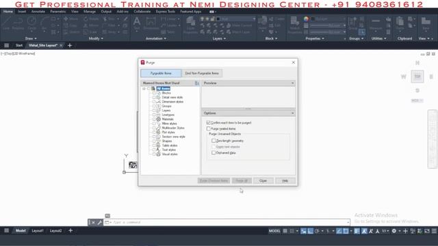Screen dimensions: 438x246
Task: Open Layer Properties from ribbon
Action: (190, 25)
